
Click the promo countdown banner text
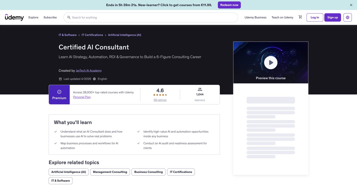(x=159, y=5)
